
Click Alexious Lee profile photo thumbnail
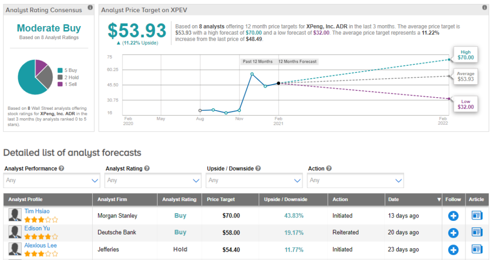tap(15, 249)
